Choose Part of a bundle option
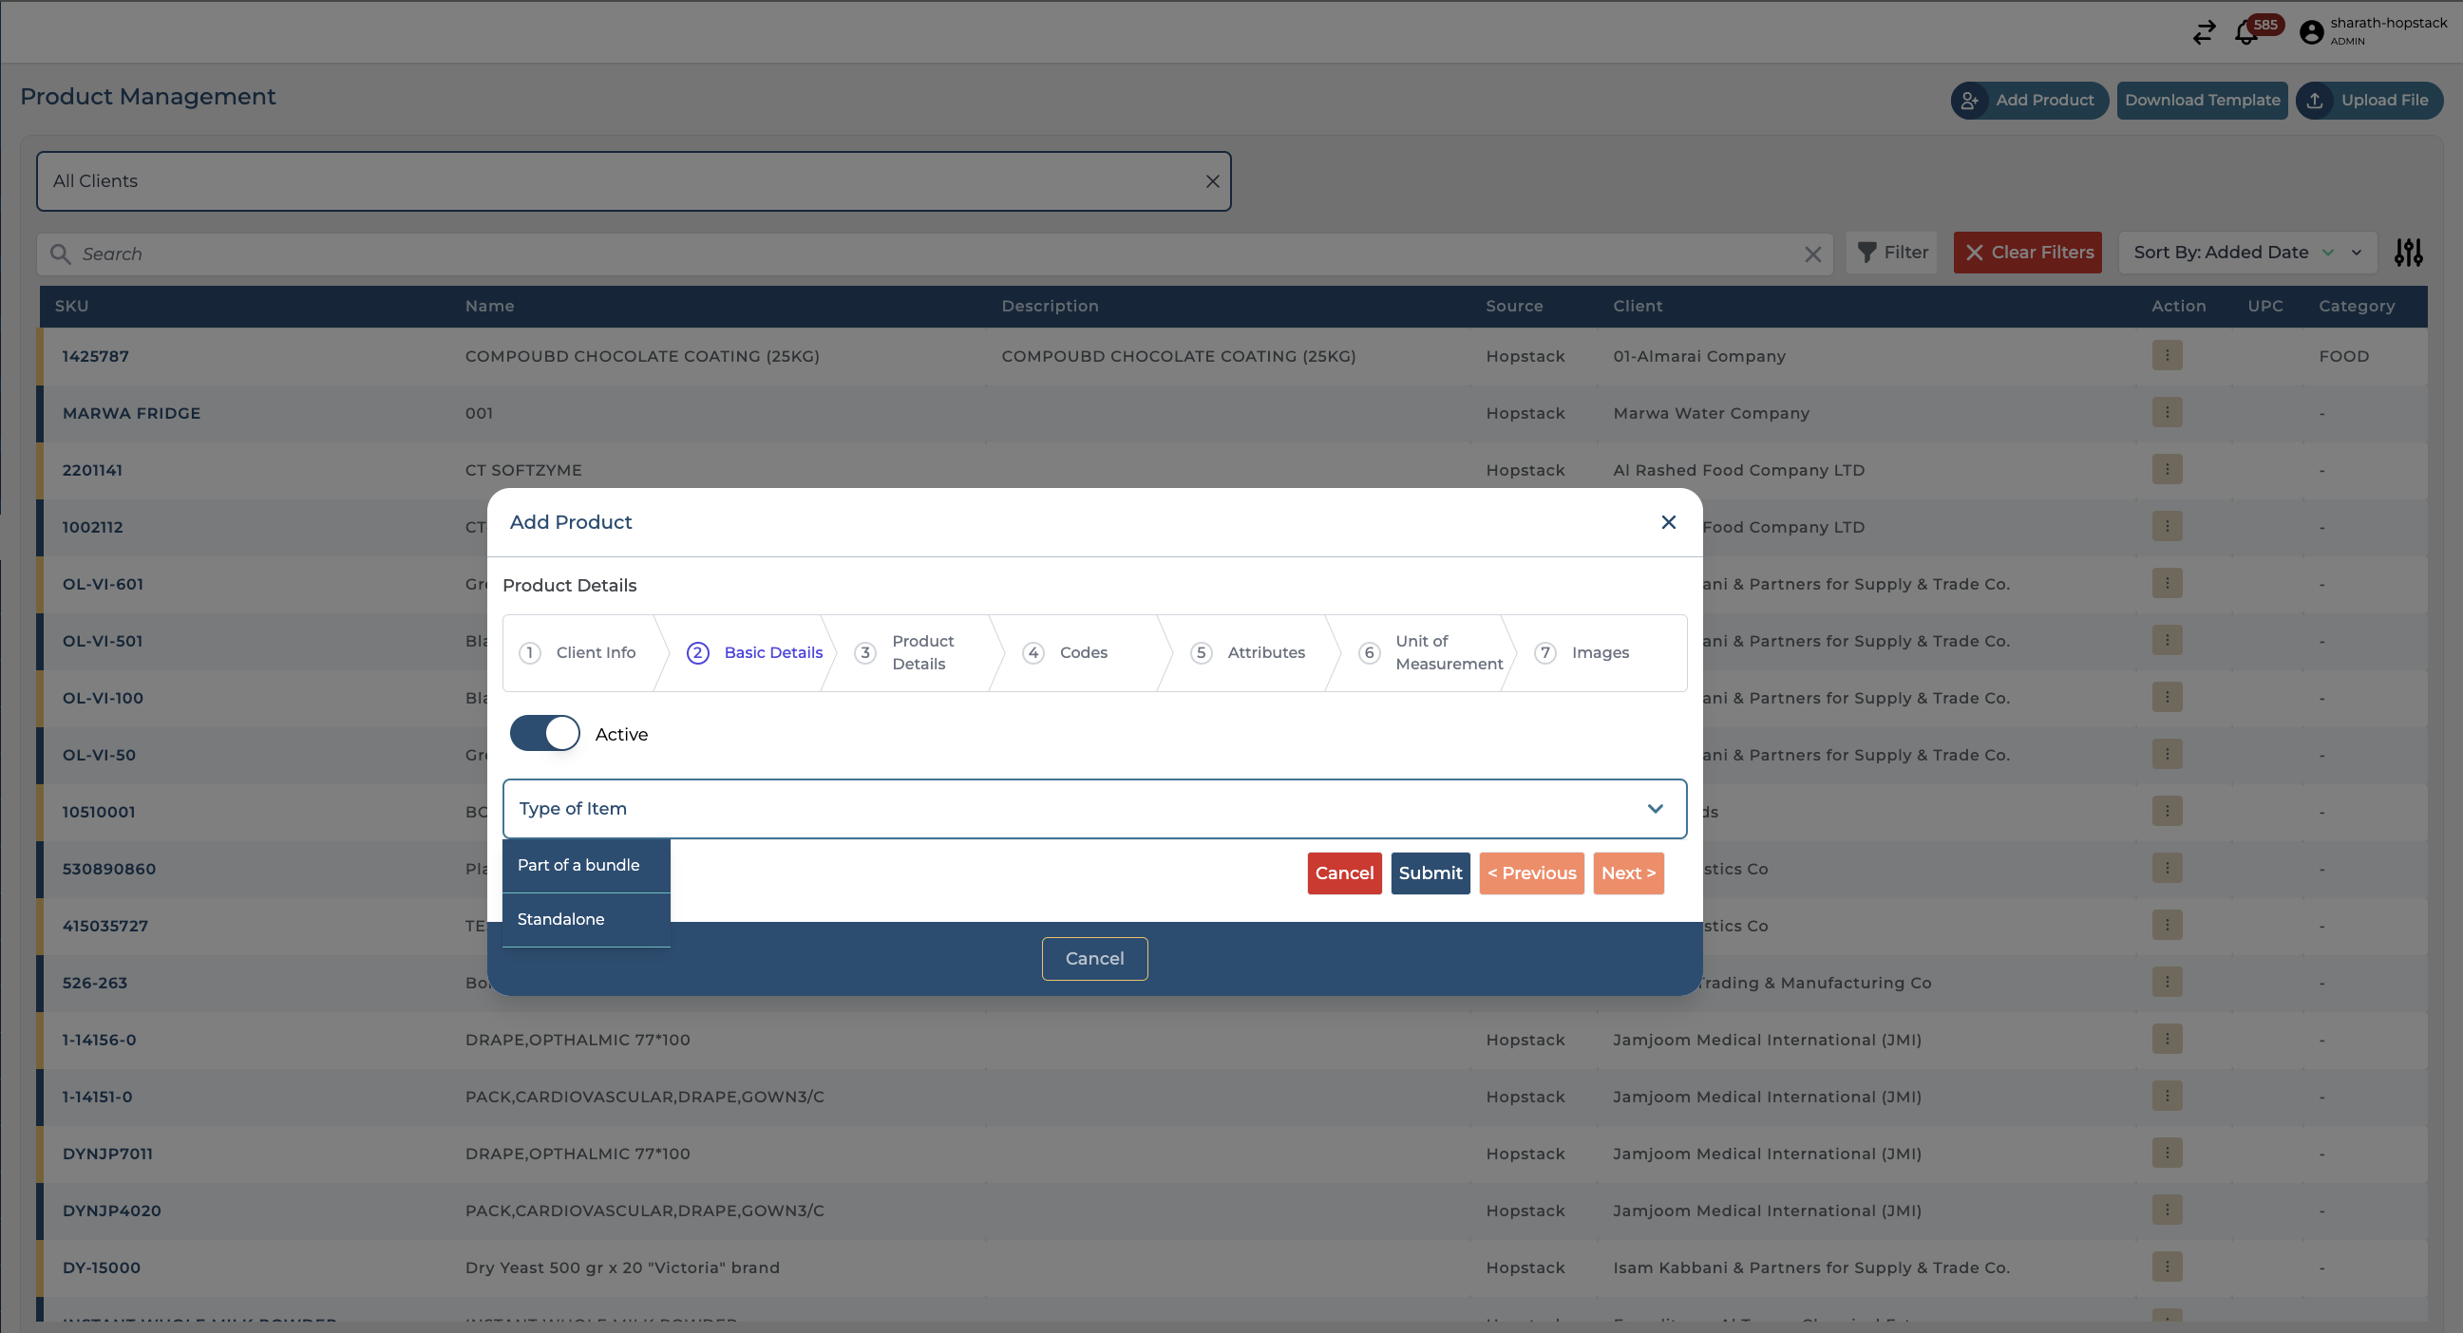Viewport: 2463px width, 1333px height. [578, 865]
